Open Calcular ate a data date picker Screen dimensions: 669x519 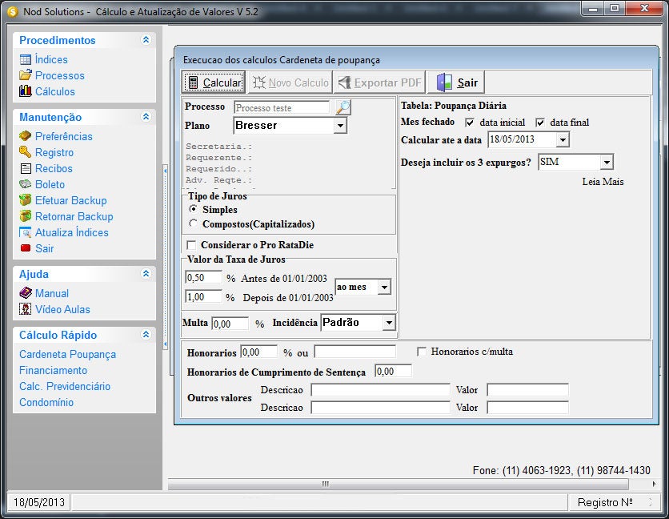pos(563,139)
